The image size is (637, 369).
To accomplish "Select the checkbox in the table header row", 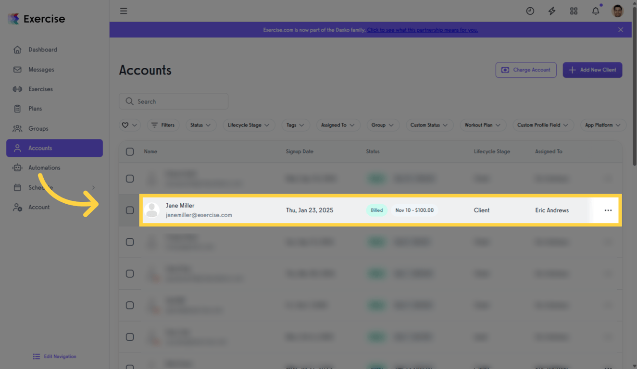I will (130, 151).
